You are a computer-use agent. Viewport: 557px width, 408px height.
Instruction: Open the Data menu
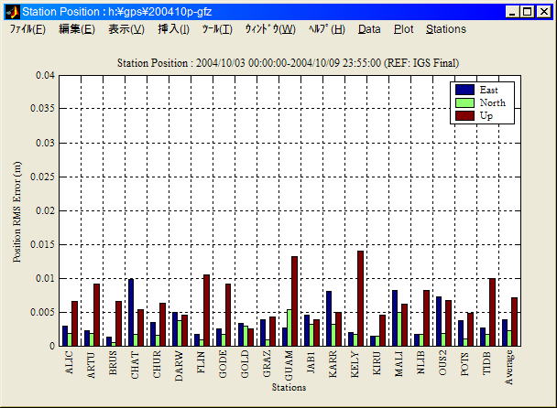369,29
